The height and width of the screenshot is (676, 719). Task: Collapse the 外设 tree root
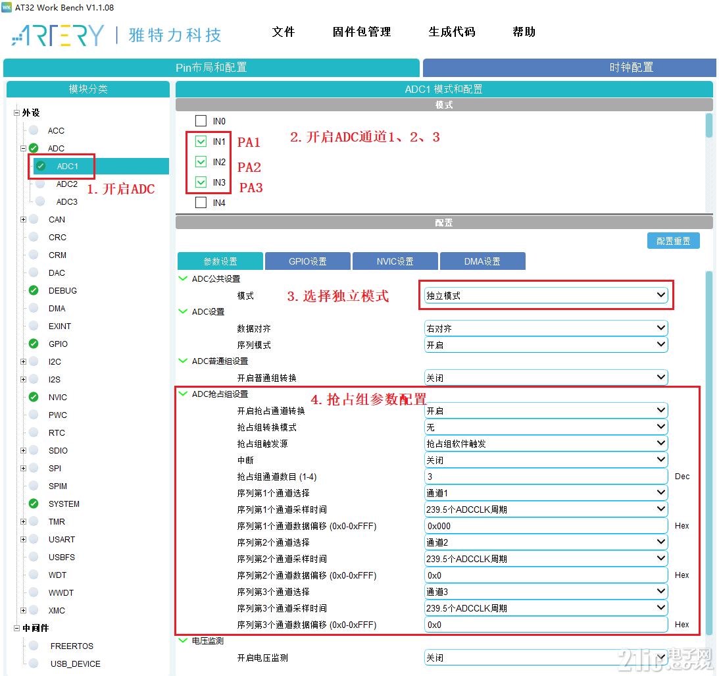coord(16,113)
